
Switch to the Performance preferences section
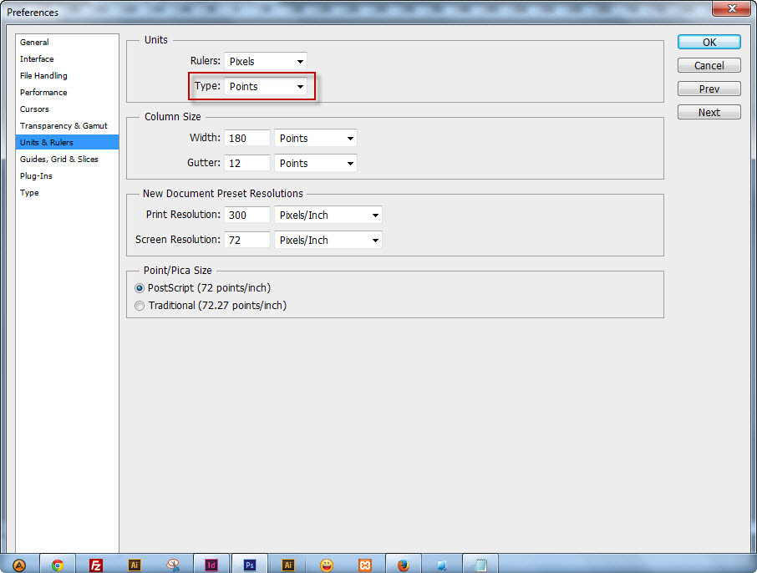43,92
